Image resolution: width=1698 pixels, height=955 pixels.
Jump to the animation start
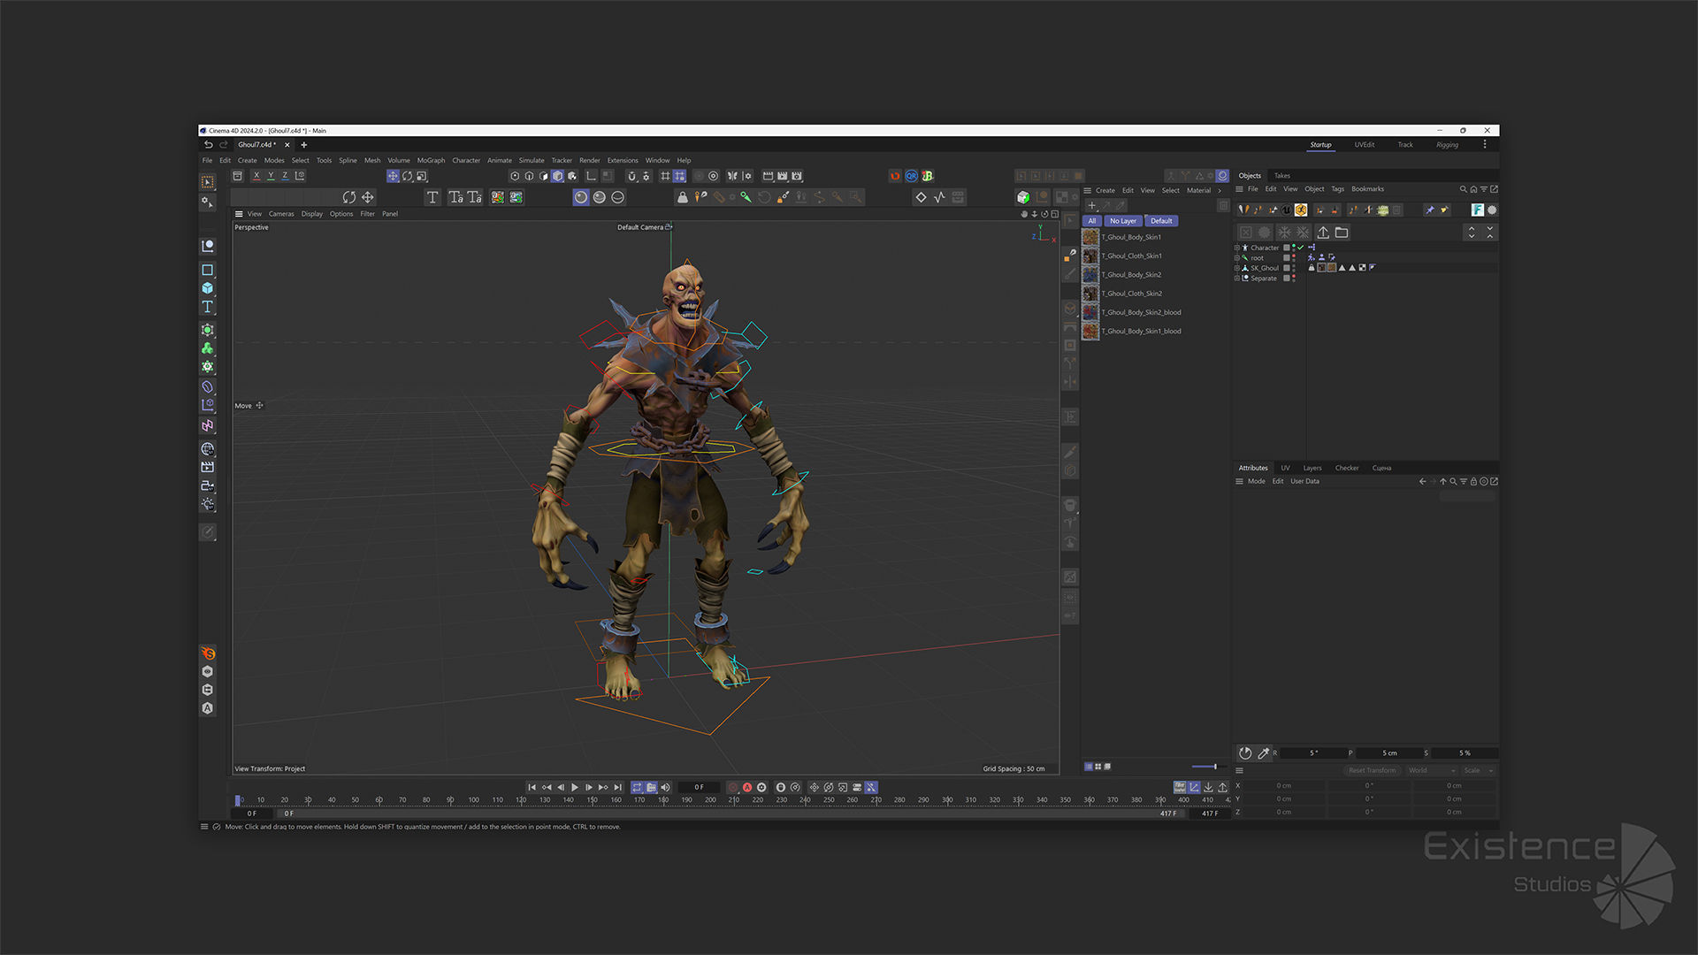coord(532,787)
